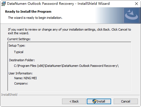Click the "Destination Folder:" label

pos(22,60)
